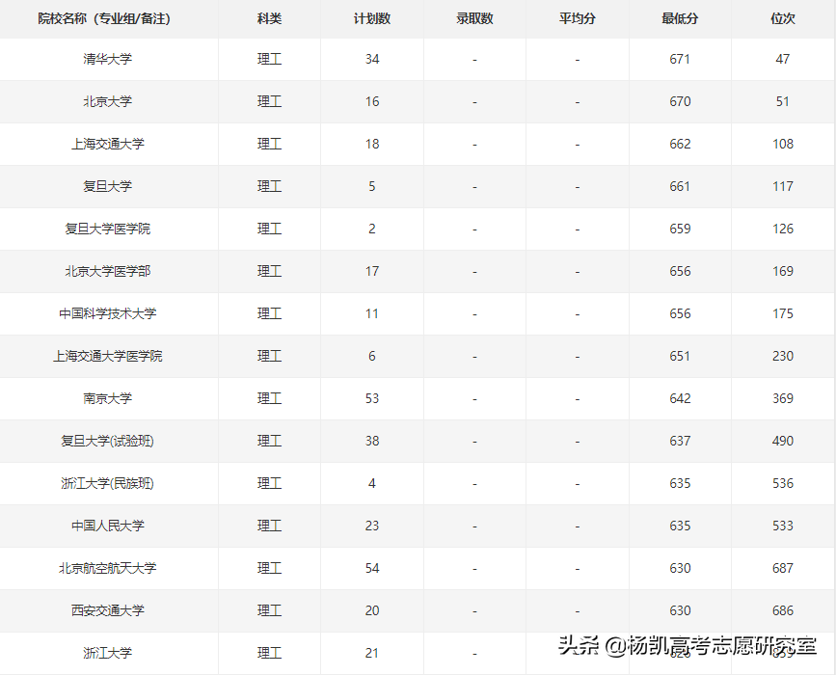
Task: Click 上海交通大学 lowest score 662
Action: coord(680,144)
